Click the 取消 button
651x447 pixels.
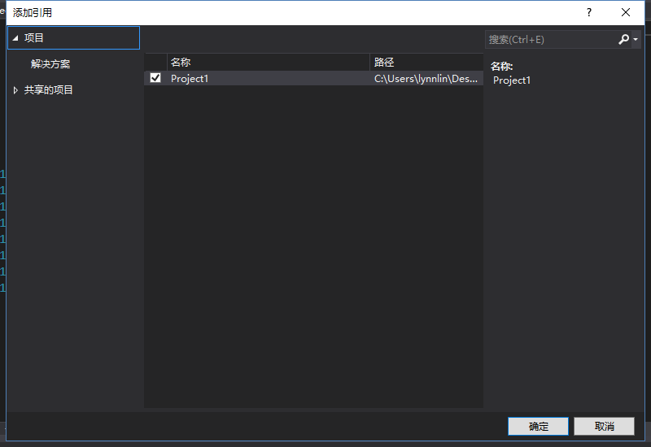click(604, 426)
